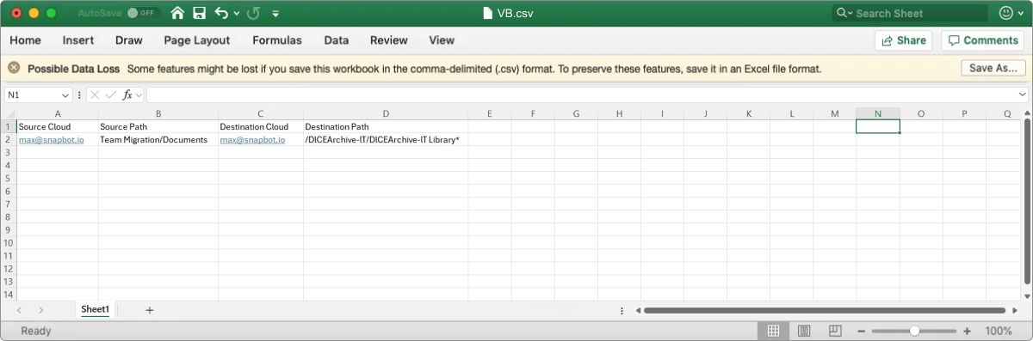Add a new sheet with plus button
The height and width of the screenshot is (341, 1033).
coord(149,310)
